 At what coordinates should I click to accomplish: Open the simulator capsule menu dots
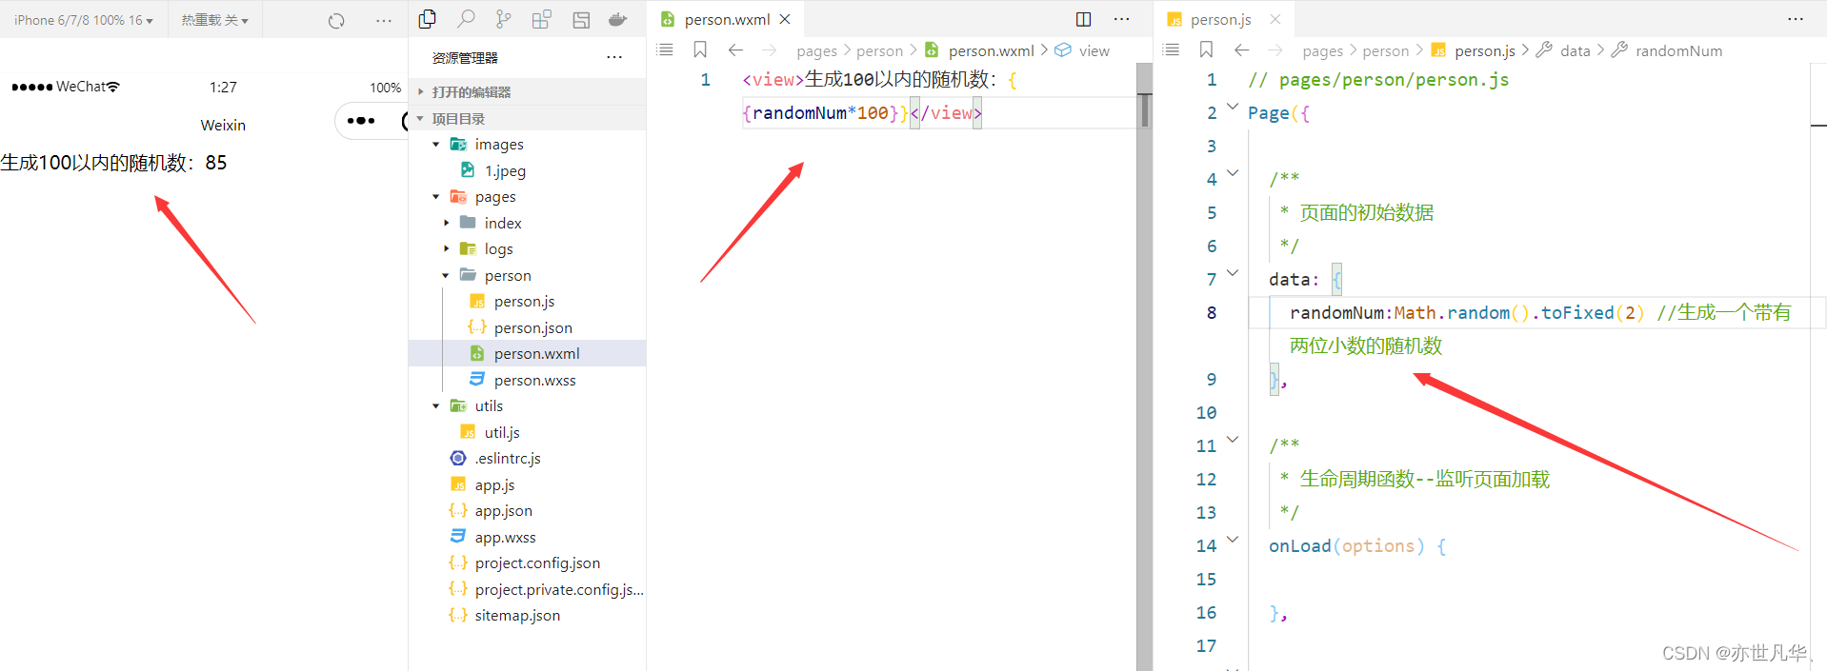[x=362, y=121]
